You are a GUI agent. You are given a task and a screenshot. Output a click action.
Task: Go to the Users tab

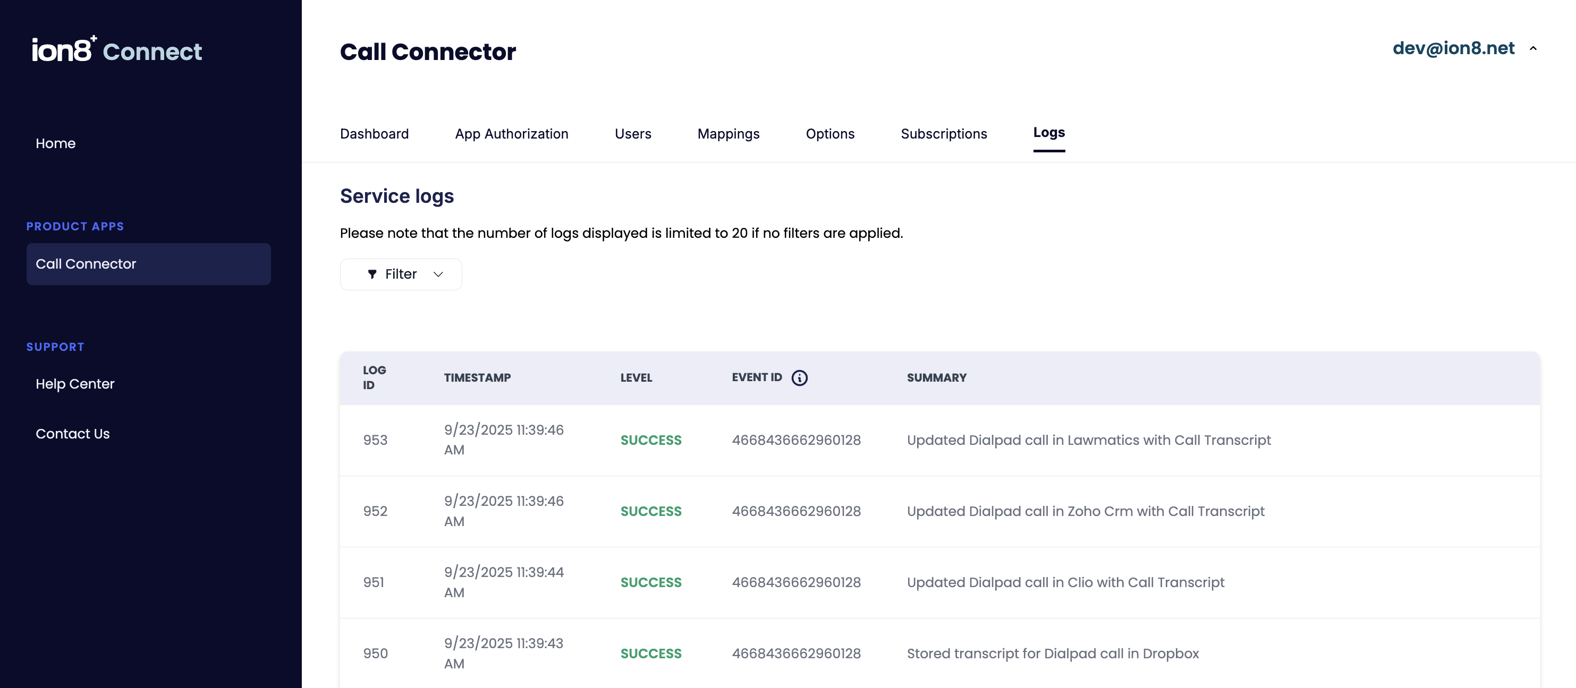[633, 134]
